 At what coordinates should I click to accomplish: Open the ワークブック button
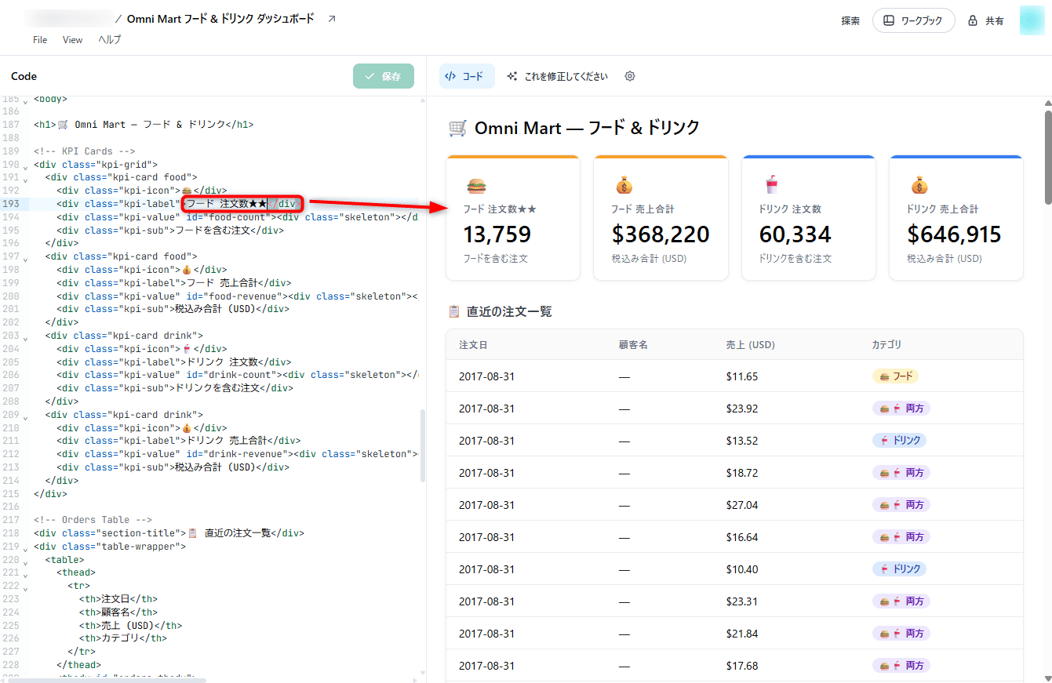tap(913, 20)
